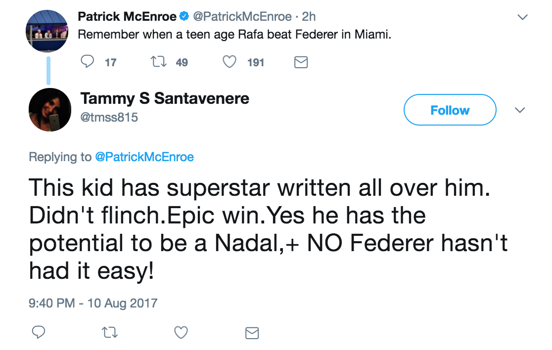The image size is (552, 350).
Task: Visit Tammy S Santavenere's profile via name
Action: click(x=165, y=98)
